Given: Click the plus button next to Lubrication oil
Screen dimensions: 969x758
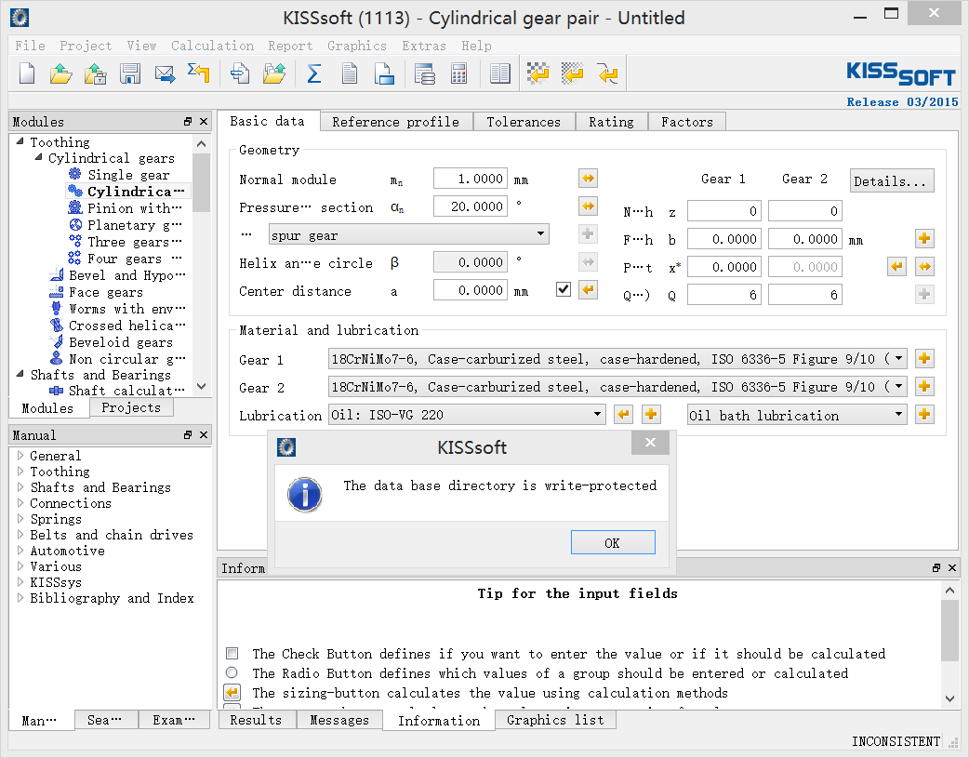Looking at the screenshot, I should pos(651,414).
